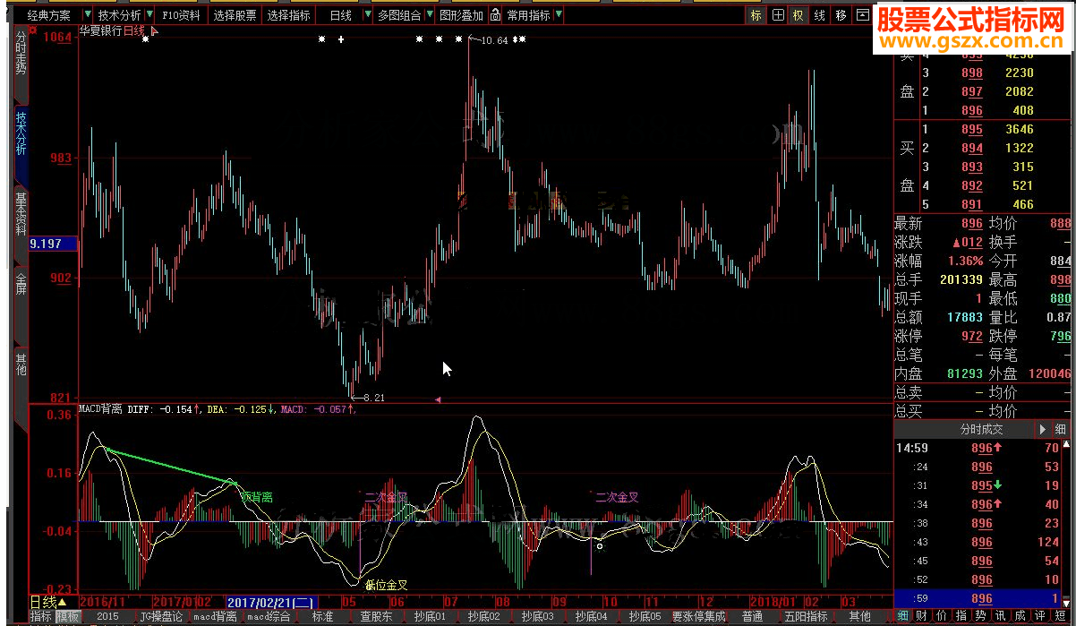The width and height of the screenshot is (1076, 626).
Task: Select the 要涨停集成 indicator tab
Action: [x=698, y=617]
